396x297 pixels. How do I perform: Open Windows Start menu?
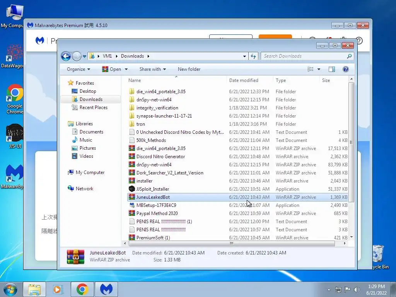[x=10, y=289]
